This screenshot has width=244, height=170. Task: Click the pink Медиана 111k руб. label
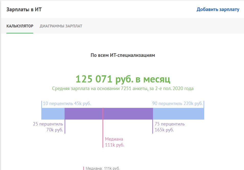(115, 142)
